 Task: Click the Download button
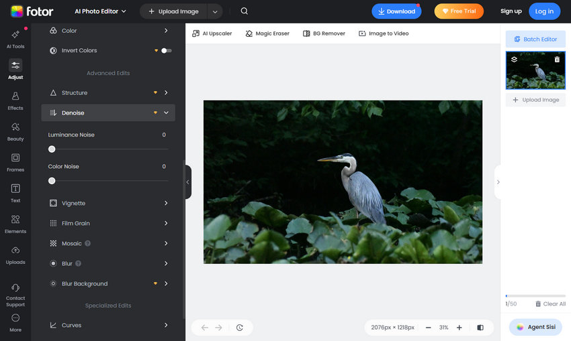point(396,11)
